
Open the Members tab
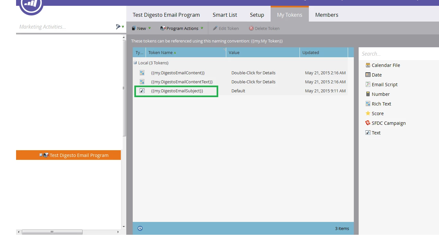[327, 15]
